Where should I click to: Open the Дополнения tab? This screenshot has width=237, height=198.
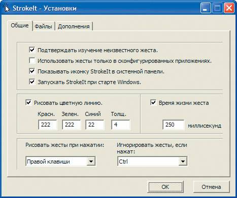(x=74, y=26)
